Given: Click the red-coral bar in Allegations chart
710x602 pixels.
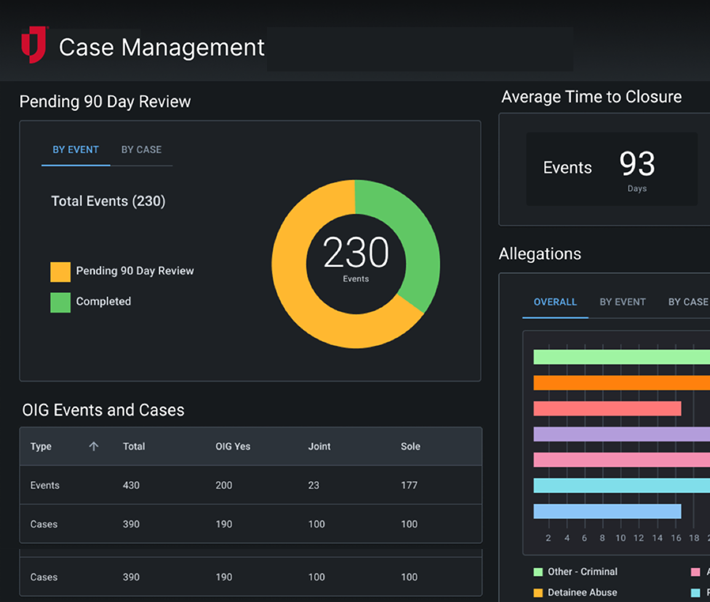Looking at the screenshot, I should (607, 409).
